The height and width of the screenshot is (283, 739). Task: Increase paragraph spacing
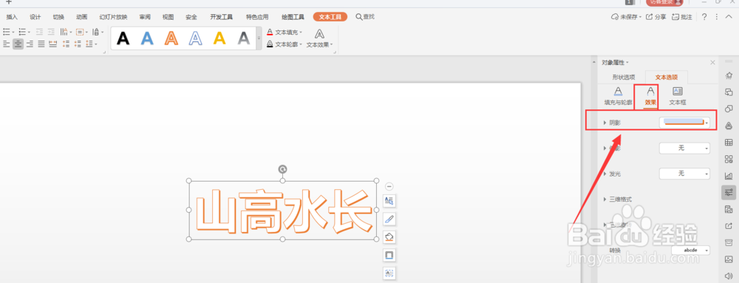66,44
